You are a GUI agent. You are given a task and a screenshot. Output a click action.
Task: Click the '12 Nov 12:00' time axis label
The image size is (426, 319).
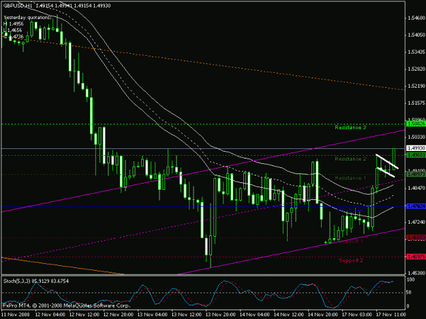(84, 315)
